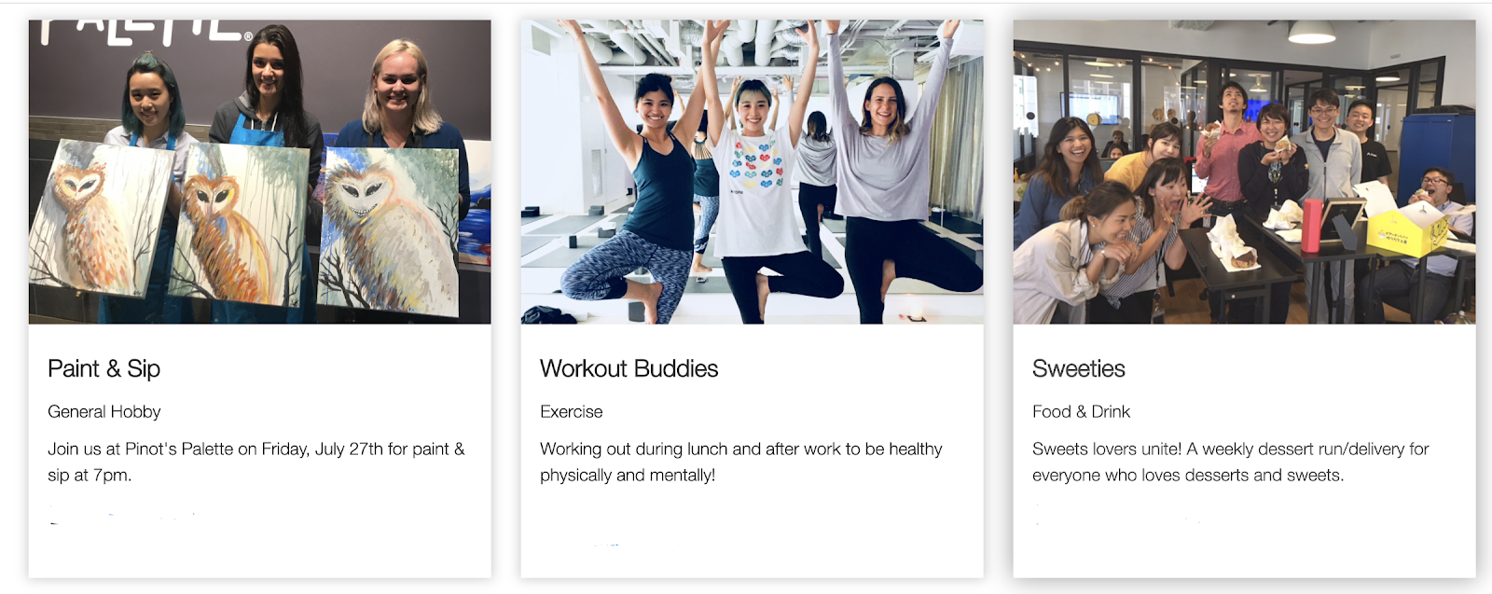Select the General Hobby category label

(x=104, y=411)
